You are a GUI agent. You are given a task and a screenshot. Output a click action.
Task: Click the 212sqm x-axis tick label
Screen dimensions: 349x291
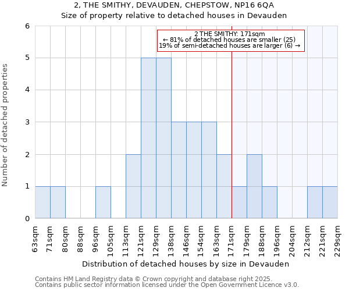click(307, 242)
